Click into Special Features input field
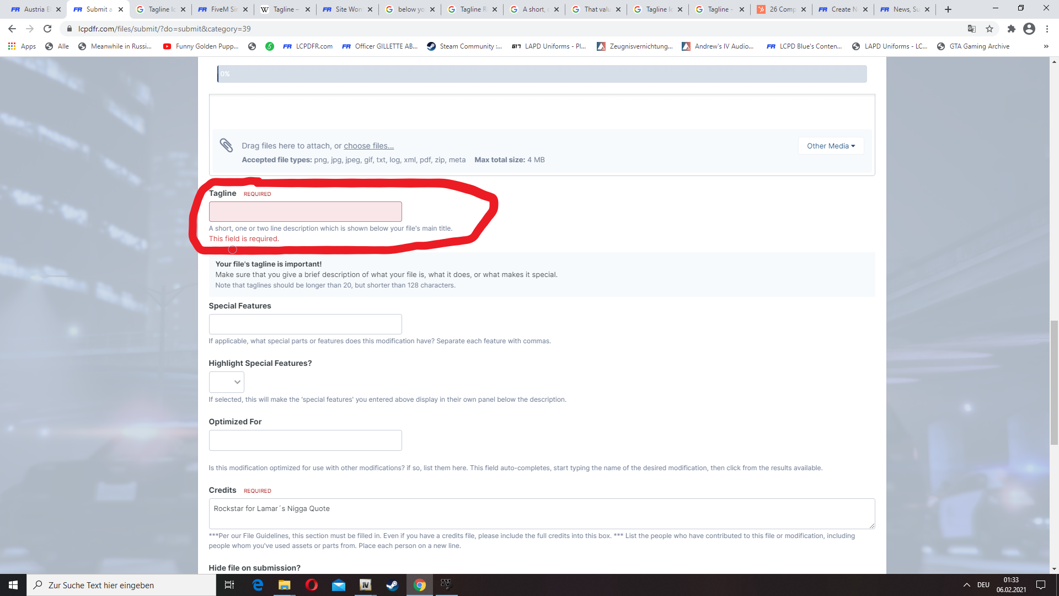The width and height of the screenshot is (1059, 596). point(305,324)
